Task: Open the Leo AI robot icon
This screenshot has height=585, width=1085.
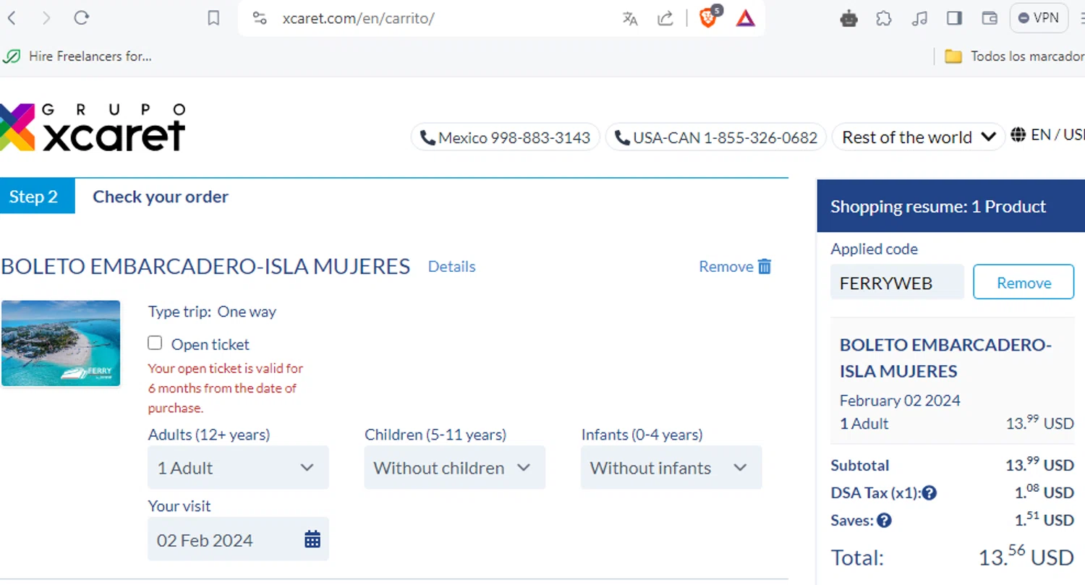Action: (x=849, y=19)
